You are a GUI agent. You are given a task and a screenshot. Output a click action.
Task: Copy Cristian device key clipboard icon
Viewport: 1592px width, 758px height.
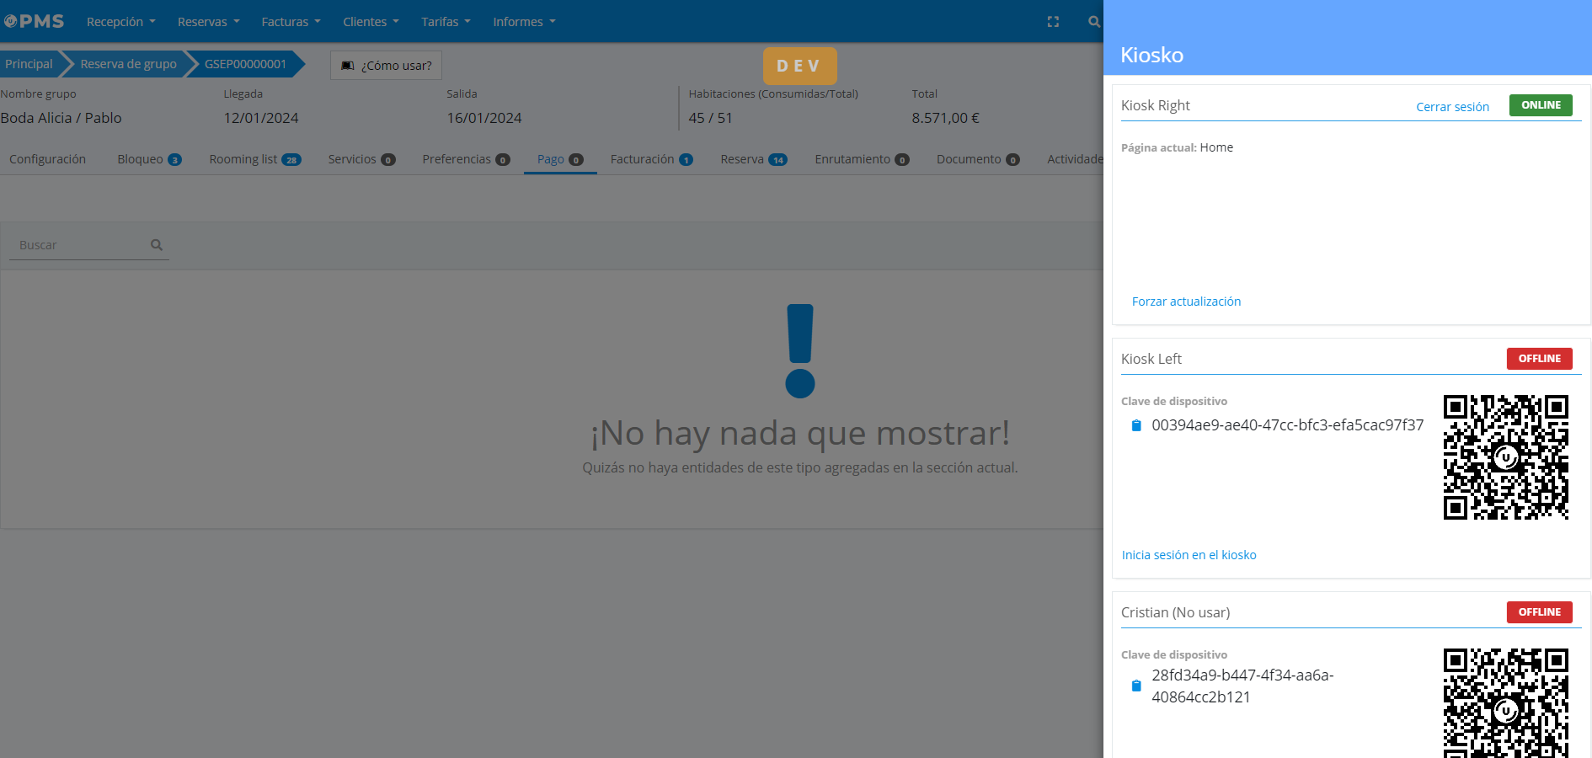[x=1136, y=686]
